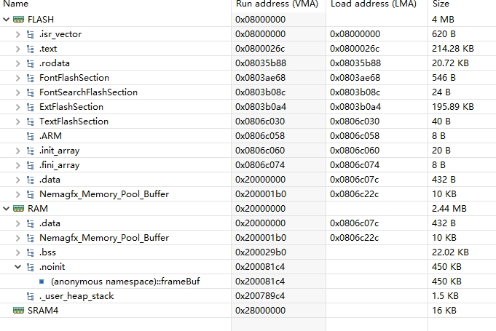
Task: Click the .ARM section icon
Action: point(31,136)
